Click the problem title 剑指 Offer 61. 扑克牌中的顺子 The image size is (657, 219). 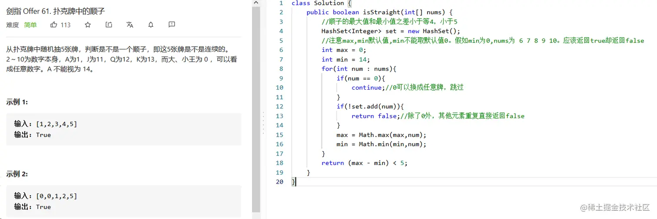point(56,11)
